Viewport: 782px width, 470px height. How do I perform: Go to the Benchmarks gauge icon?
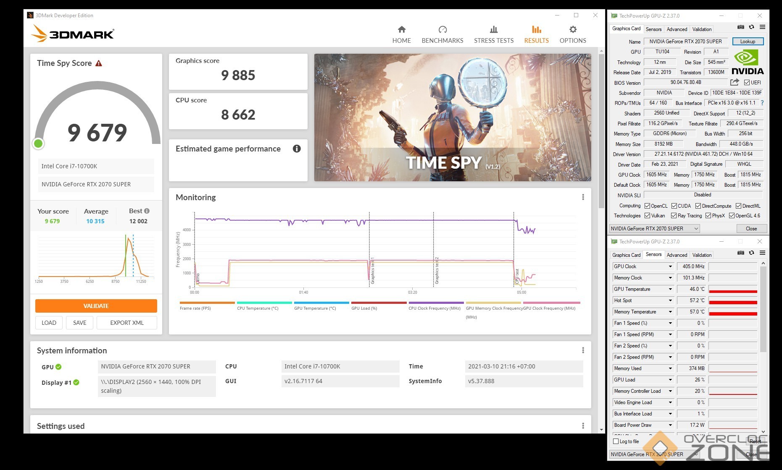tap(442, 30)
